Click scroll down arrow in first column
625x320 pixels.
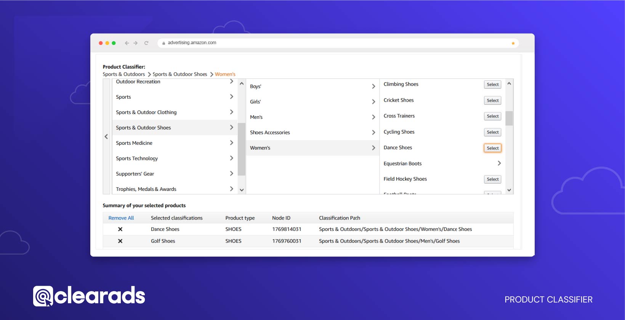coord(242,190)
